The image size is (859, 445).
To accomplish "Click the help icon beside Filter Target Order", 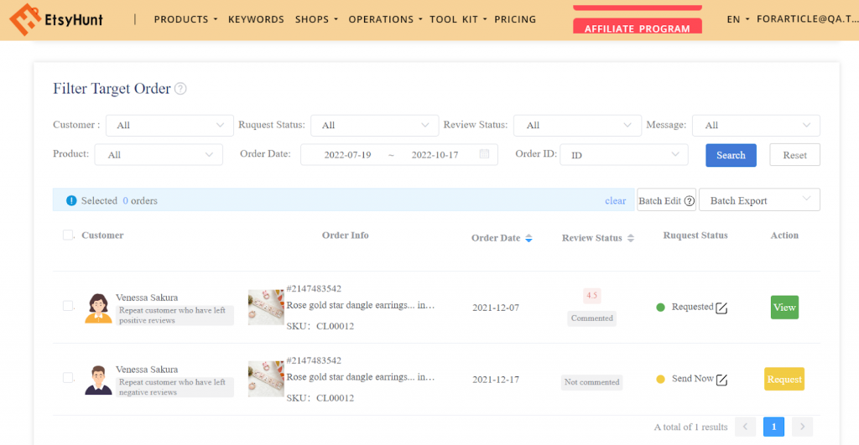I will click(x=180, y=89).
